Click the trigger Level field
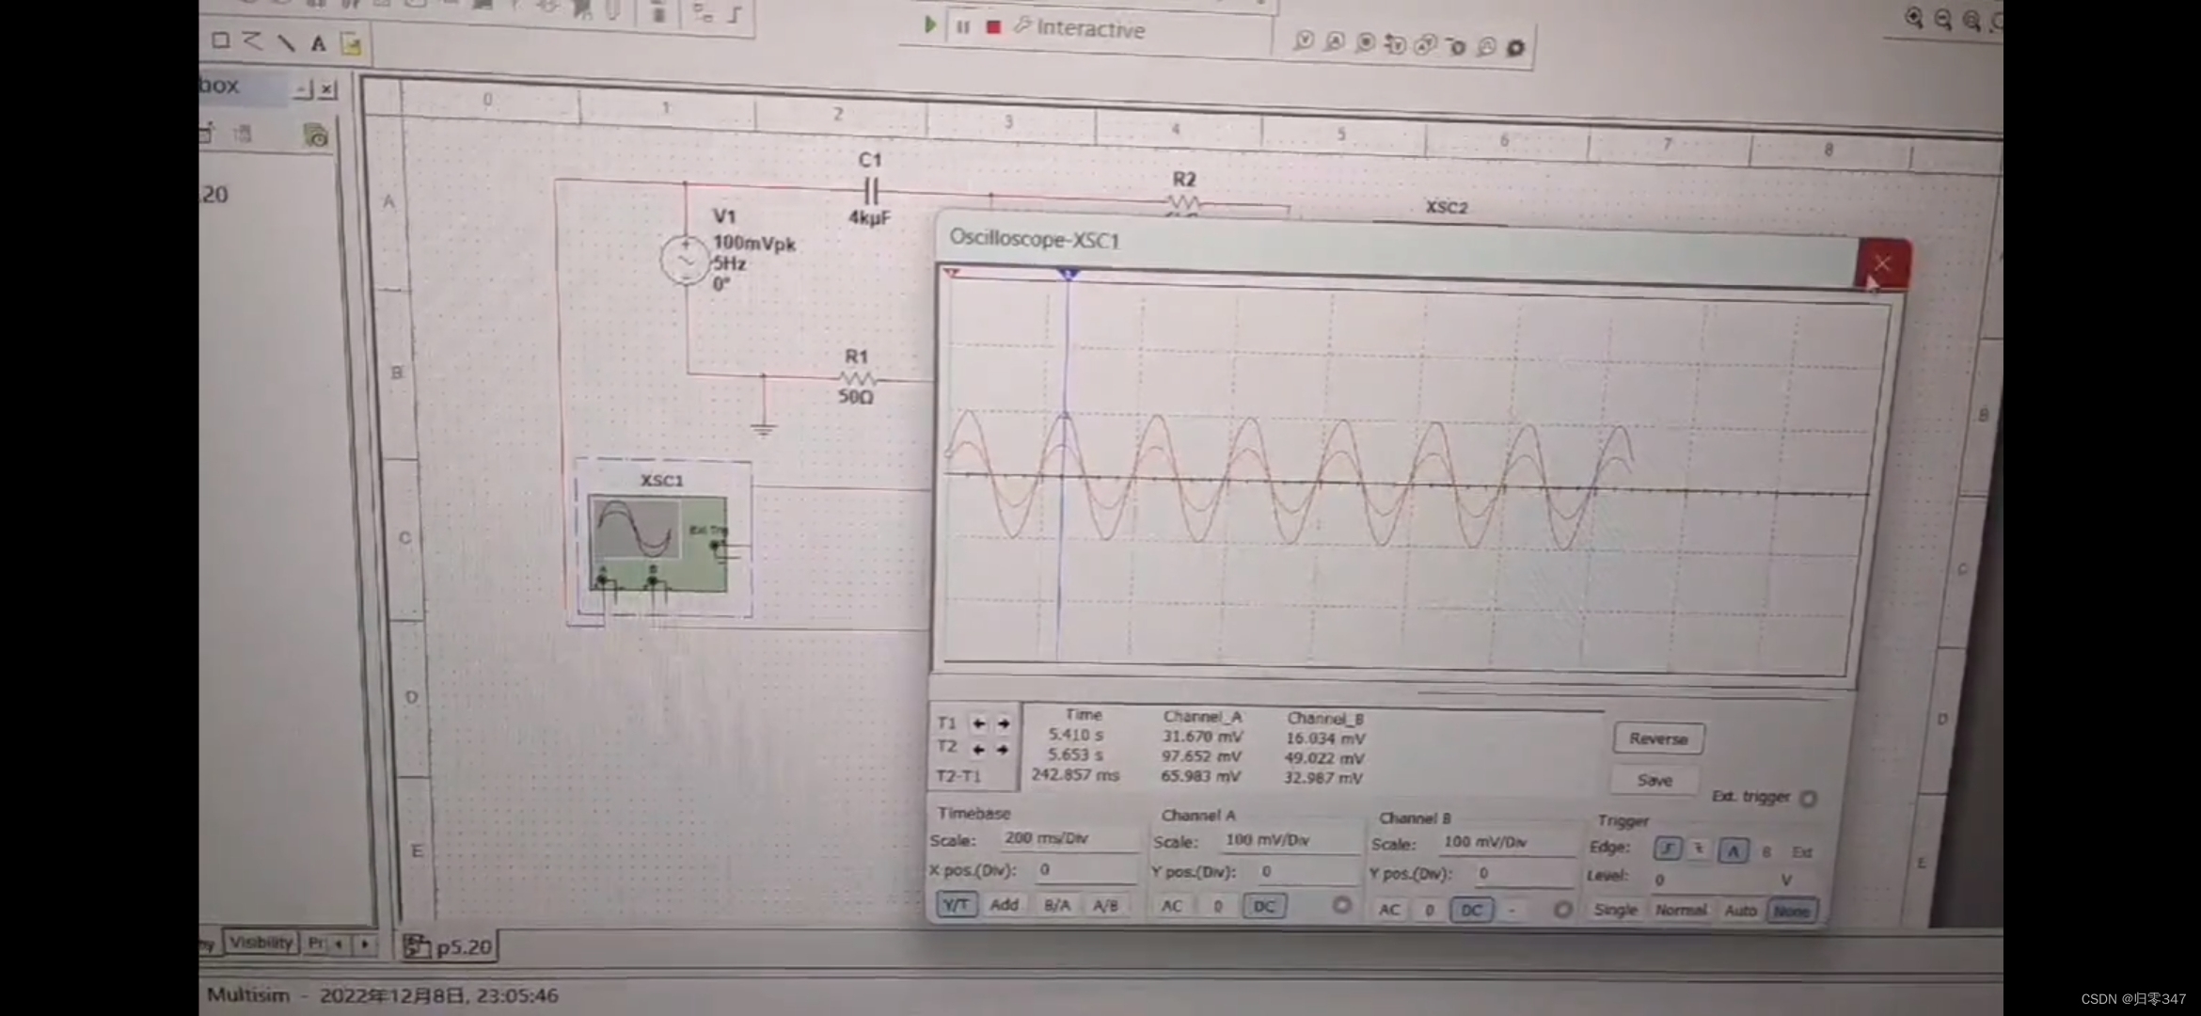This screenshot has height=1016, width=2201. 1708,880
